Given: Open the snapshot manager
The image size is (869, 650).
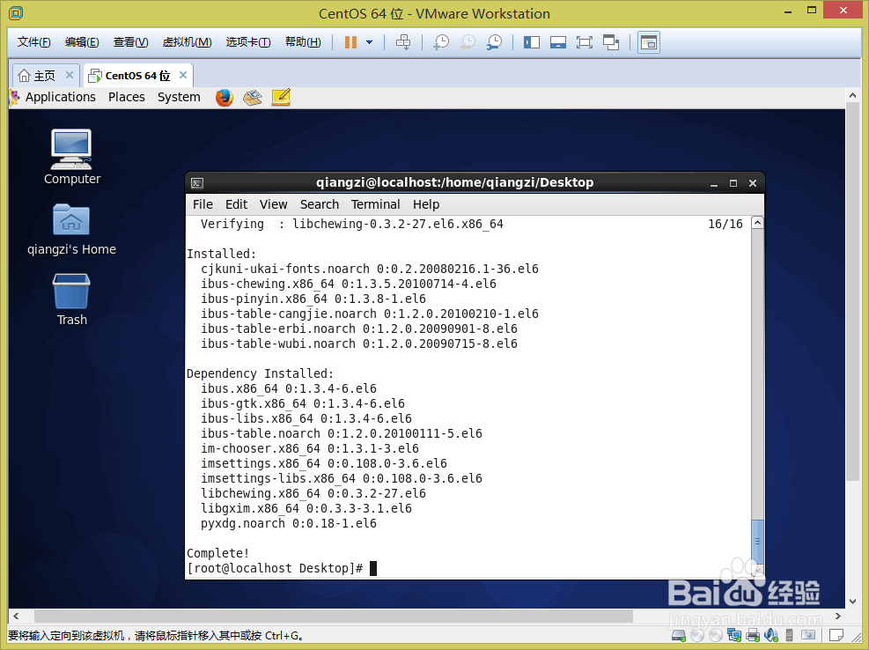Looking at the screenshot, I should [494, 42].
